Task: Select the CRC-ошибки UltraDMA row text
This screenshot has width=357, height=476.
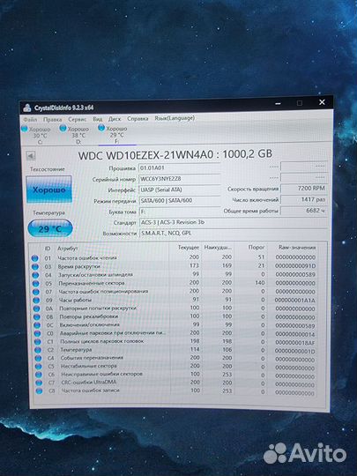Action: coord(89,383)
